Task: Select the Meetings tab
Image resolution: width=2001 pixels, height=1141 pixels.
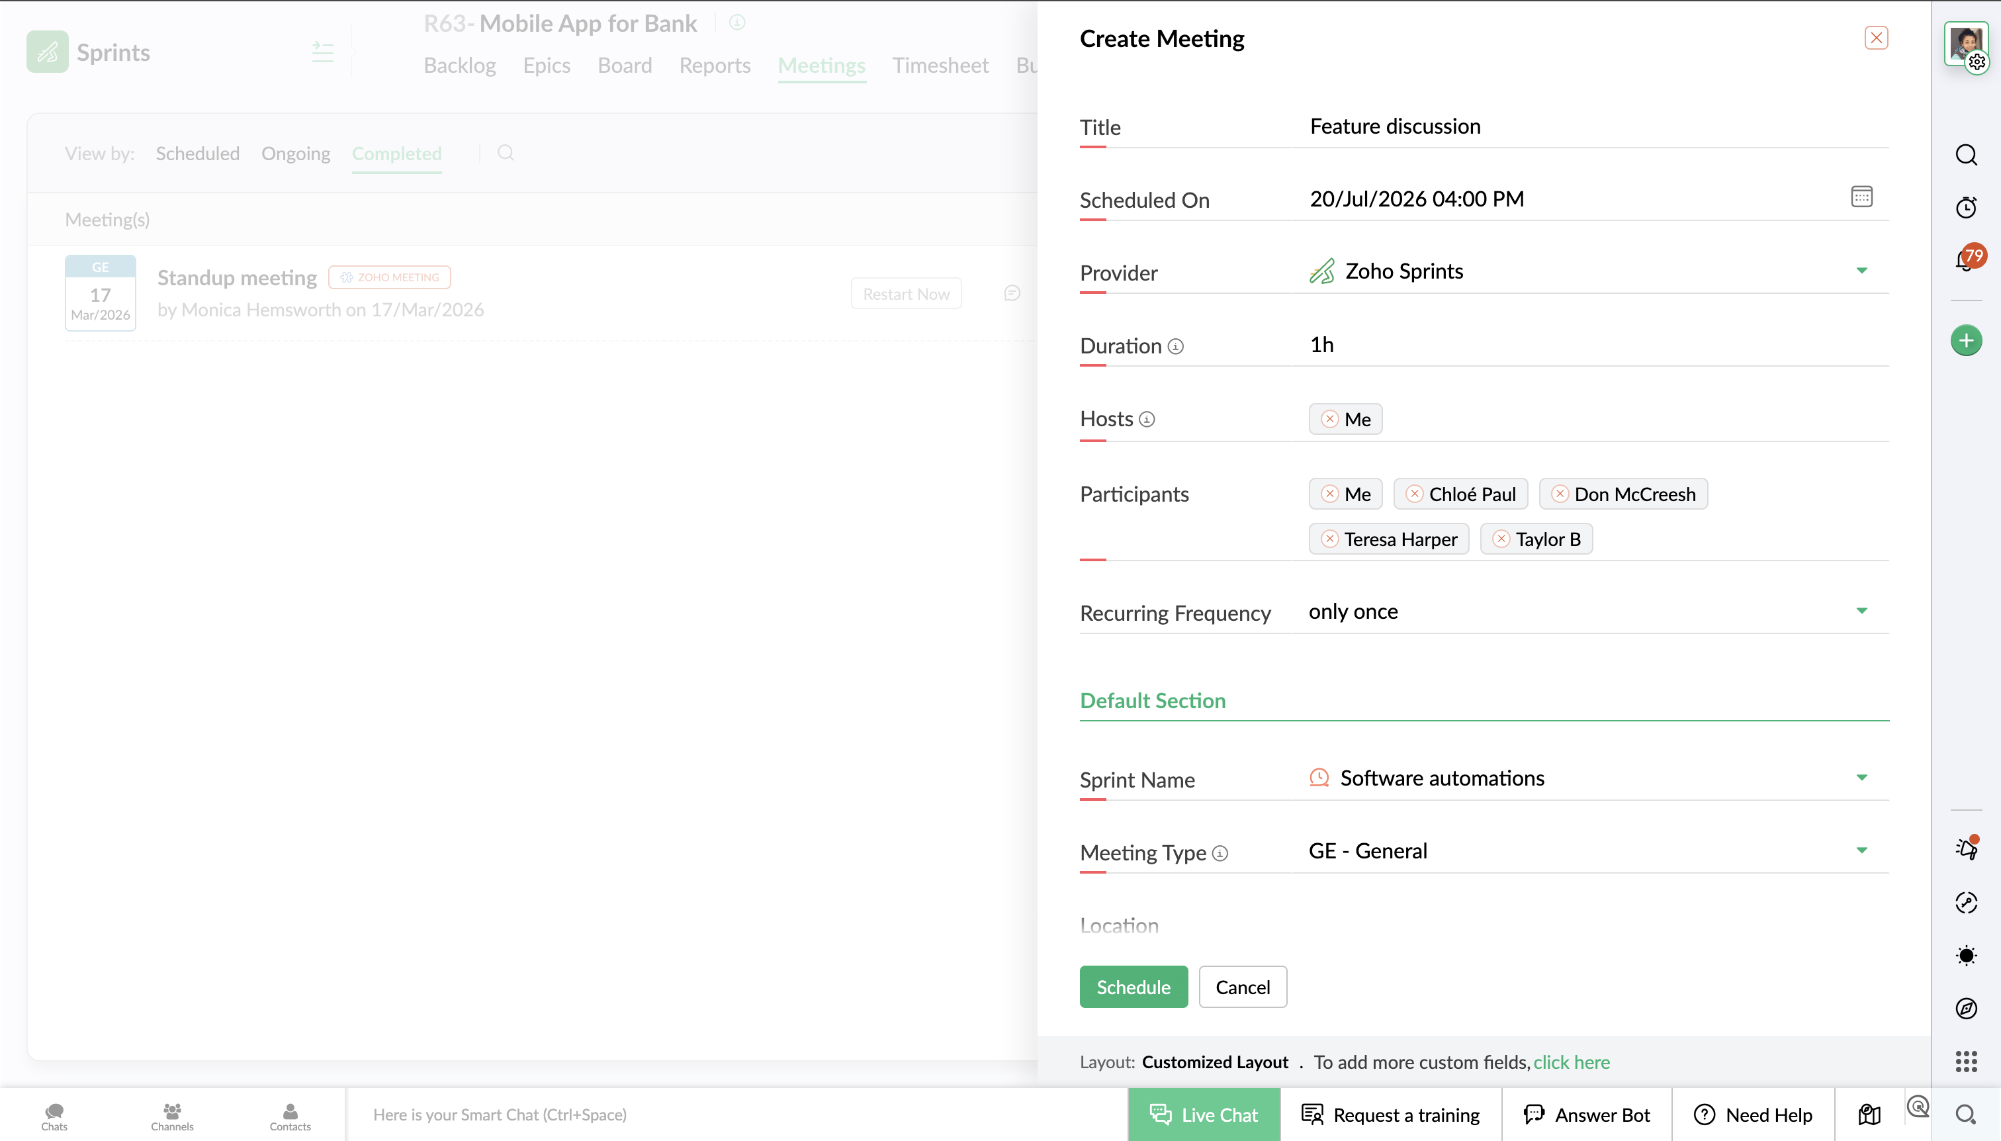Action: (x=821, y=65)
